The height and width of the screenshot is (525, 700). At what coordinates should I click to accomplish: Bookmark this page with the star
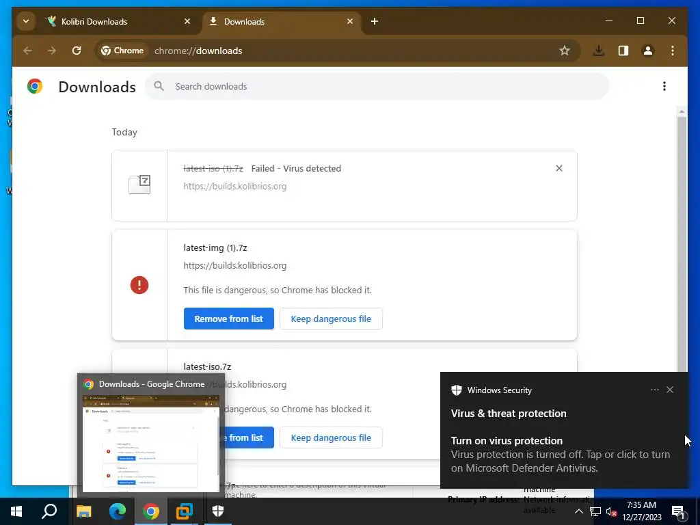click(x=565, y=51)
